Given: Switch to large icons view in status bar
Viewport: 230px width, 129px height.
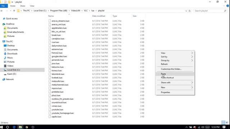Looking at the screenshot, I should click(x=227, y=123).
